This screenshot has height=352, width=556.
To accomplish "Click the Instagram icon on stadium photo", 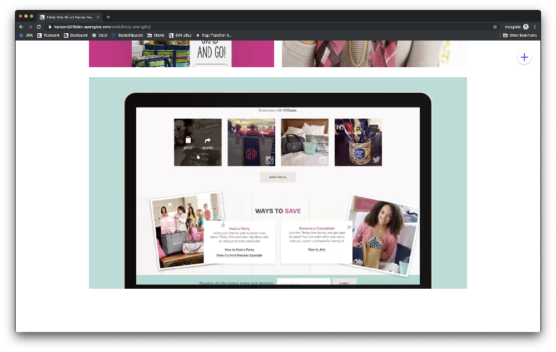I will 270,160.
